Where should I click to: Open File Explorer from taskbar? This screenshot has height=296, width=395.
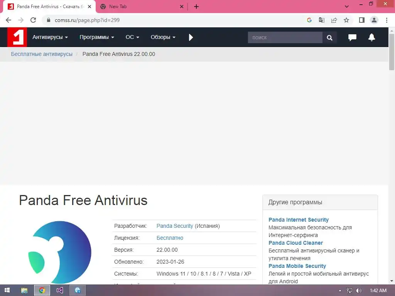click(x=24, y=290)
